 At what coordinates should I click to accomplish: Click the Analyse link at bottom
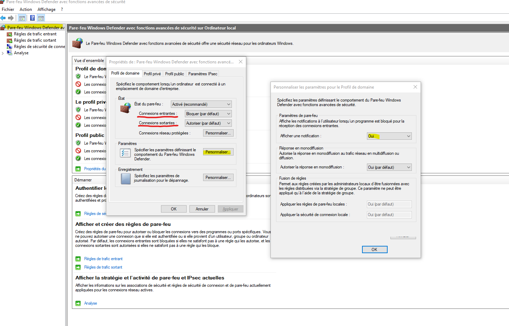[x=91, y=303]
